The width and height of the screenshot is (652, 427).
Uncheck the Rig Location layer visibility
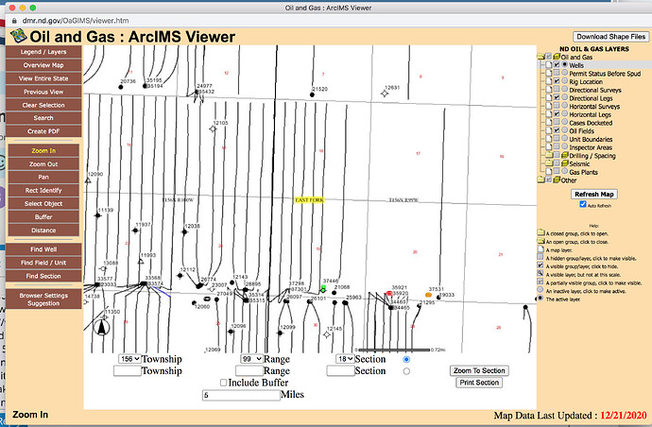click(x=557, y=81)
